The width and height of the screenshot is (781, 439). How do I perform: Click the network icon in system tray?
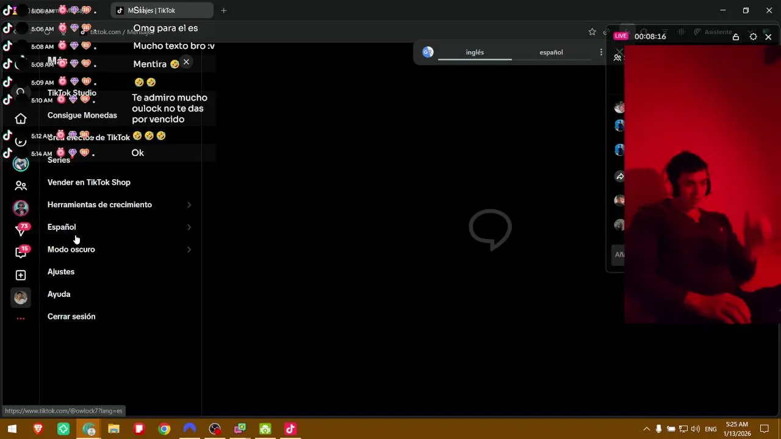(x=683, y=429)
